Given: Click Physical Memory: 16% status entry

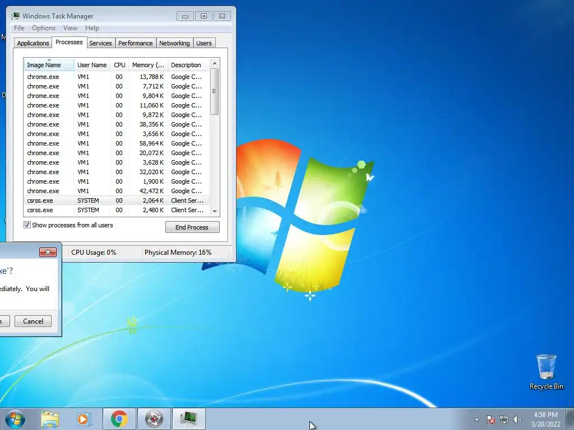Looking at the screenshot, I should (178, 253).
